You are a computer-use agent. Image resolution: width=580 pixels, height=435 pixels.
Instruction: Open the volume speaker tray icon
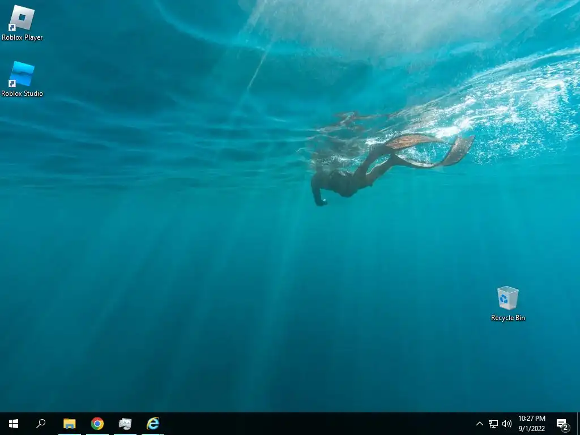coord(507,424)
